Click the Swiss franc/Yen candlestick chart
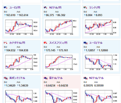 click(61, 62)
